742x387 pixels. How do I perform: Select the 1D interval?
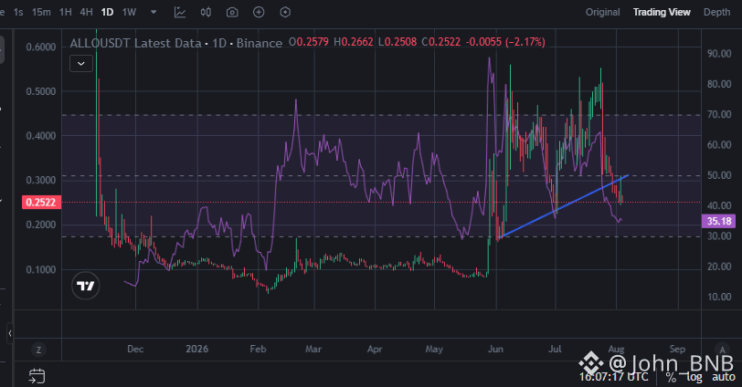tap(107, 12)
